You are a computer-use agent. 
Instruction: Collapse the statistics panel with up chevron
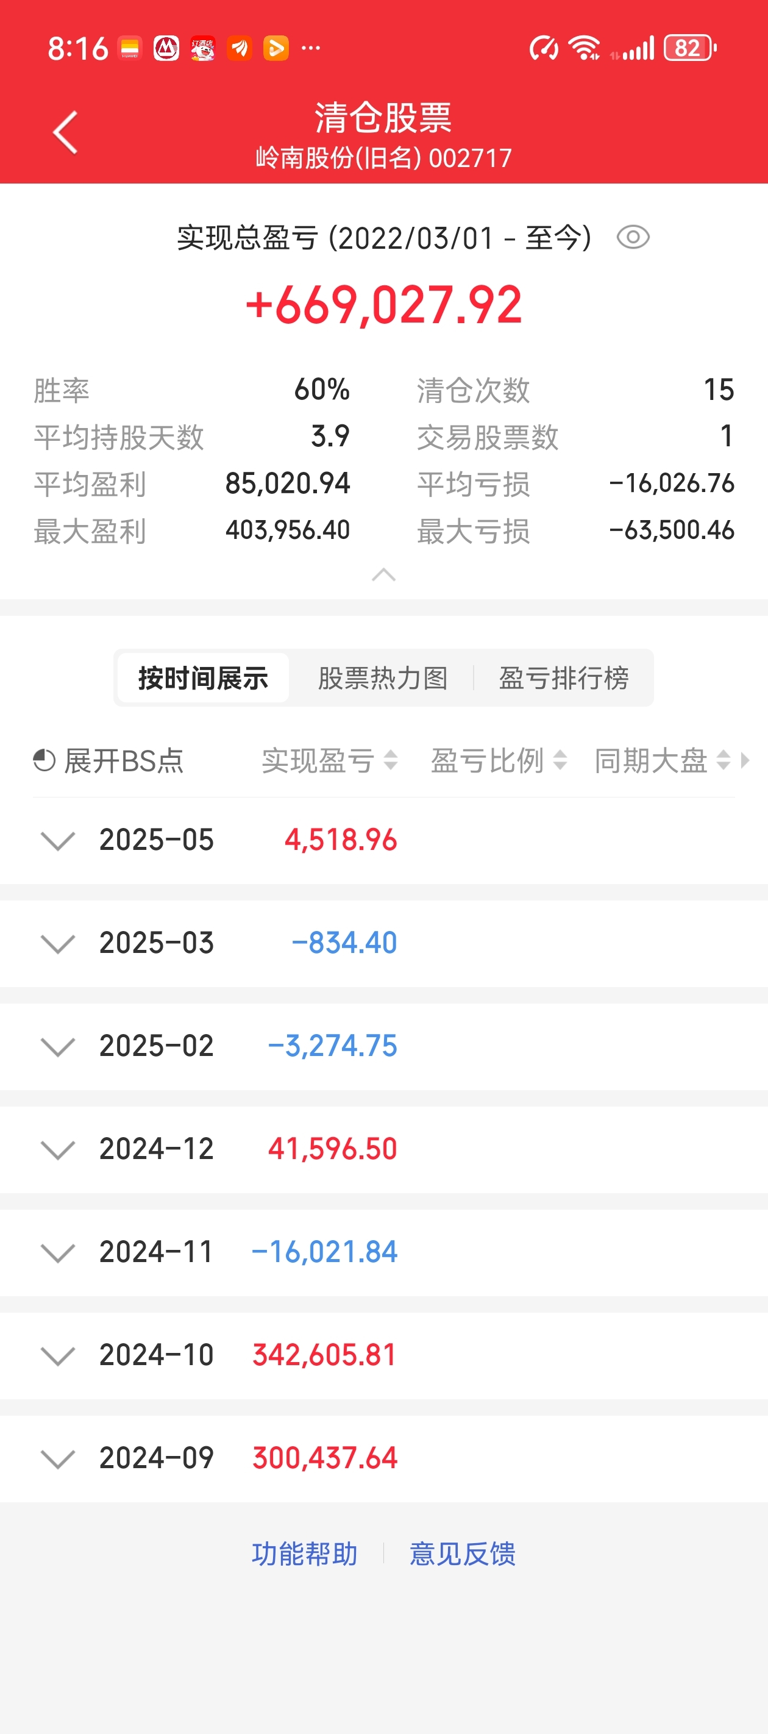383,574
